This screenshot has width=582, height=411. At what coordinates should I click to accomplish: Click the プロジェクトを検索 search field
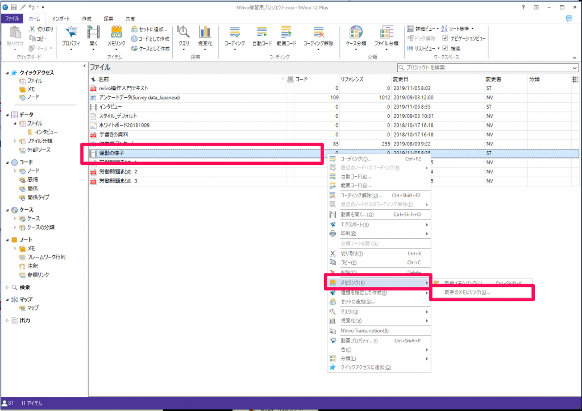pos(488,68)
